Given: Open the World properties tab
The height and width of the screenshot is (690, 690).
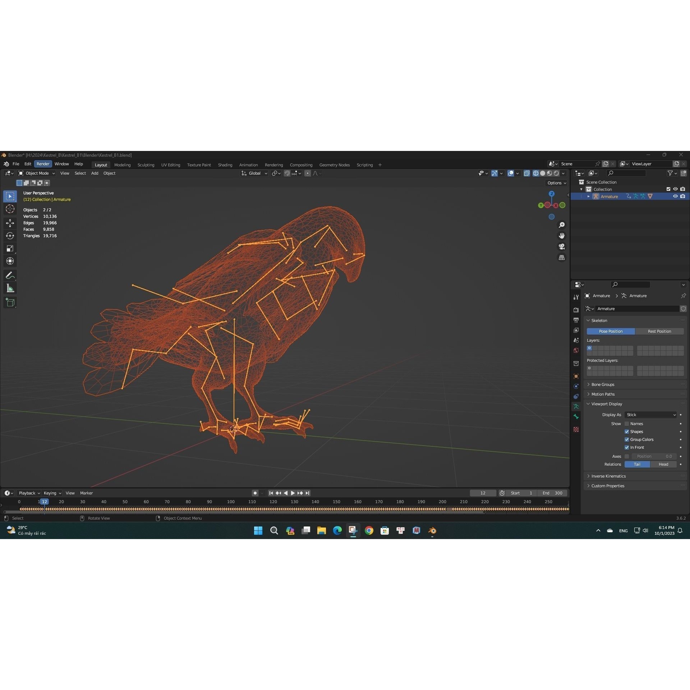Looking at the screenshot, I should 576,350.
